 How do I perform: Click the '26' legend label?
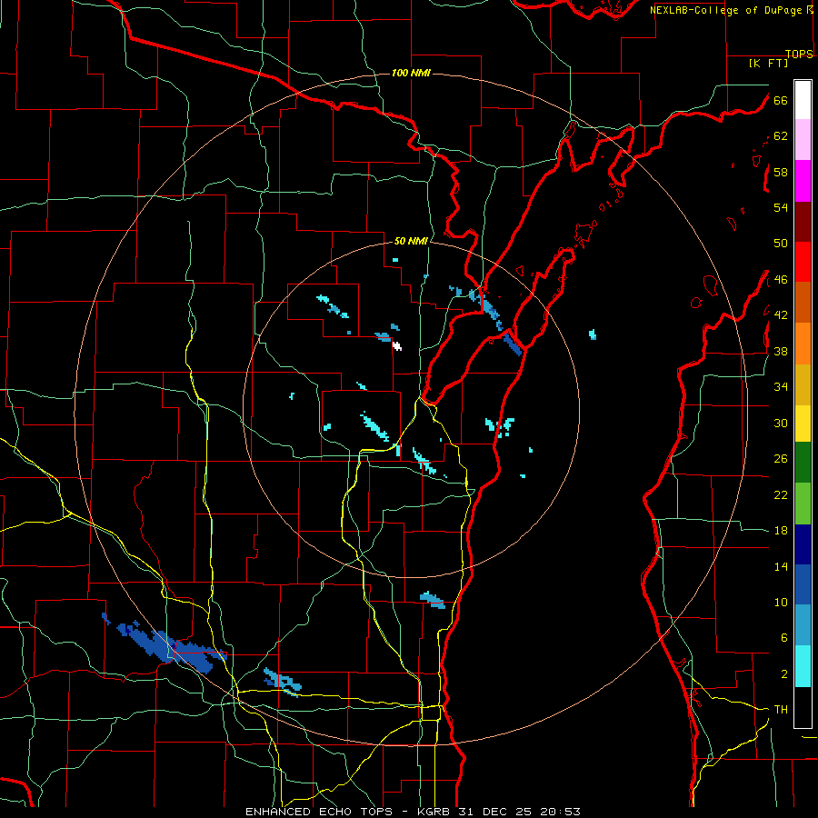pos(781,459)
